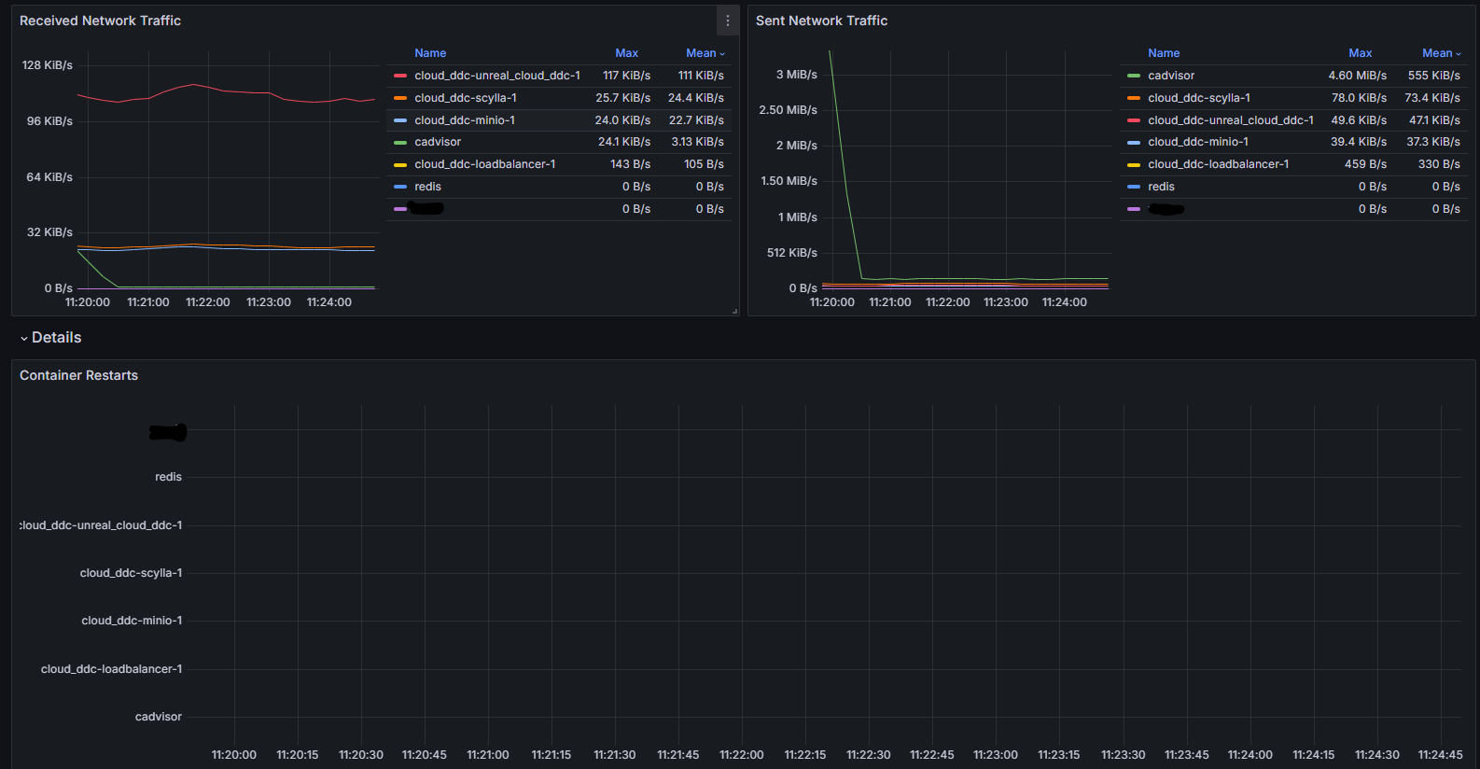The width and height of the screenshot is (1480, 769).
Task: Sort Received Network Traffic legend by Name
Action: coord(430,53)
